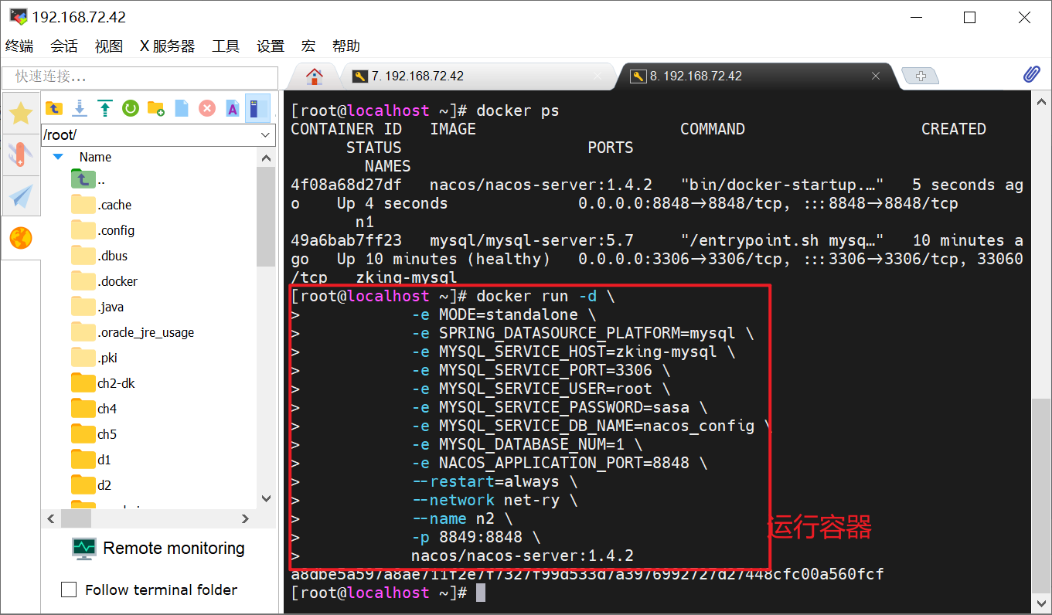Click file list scroll up arrow
Image resolution: width=1052 pixels, height=615 pixels.
tap(266, 158)
